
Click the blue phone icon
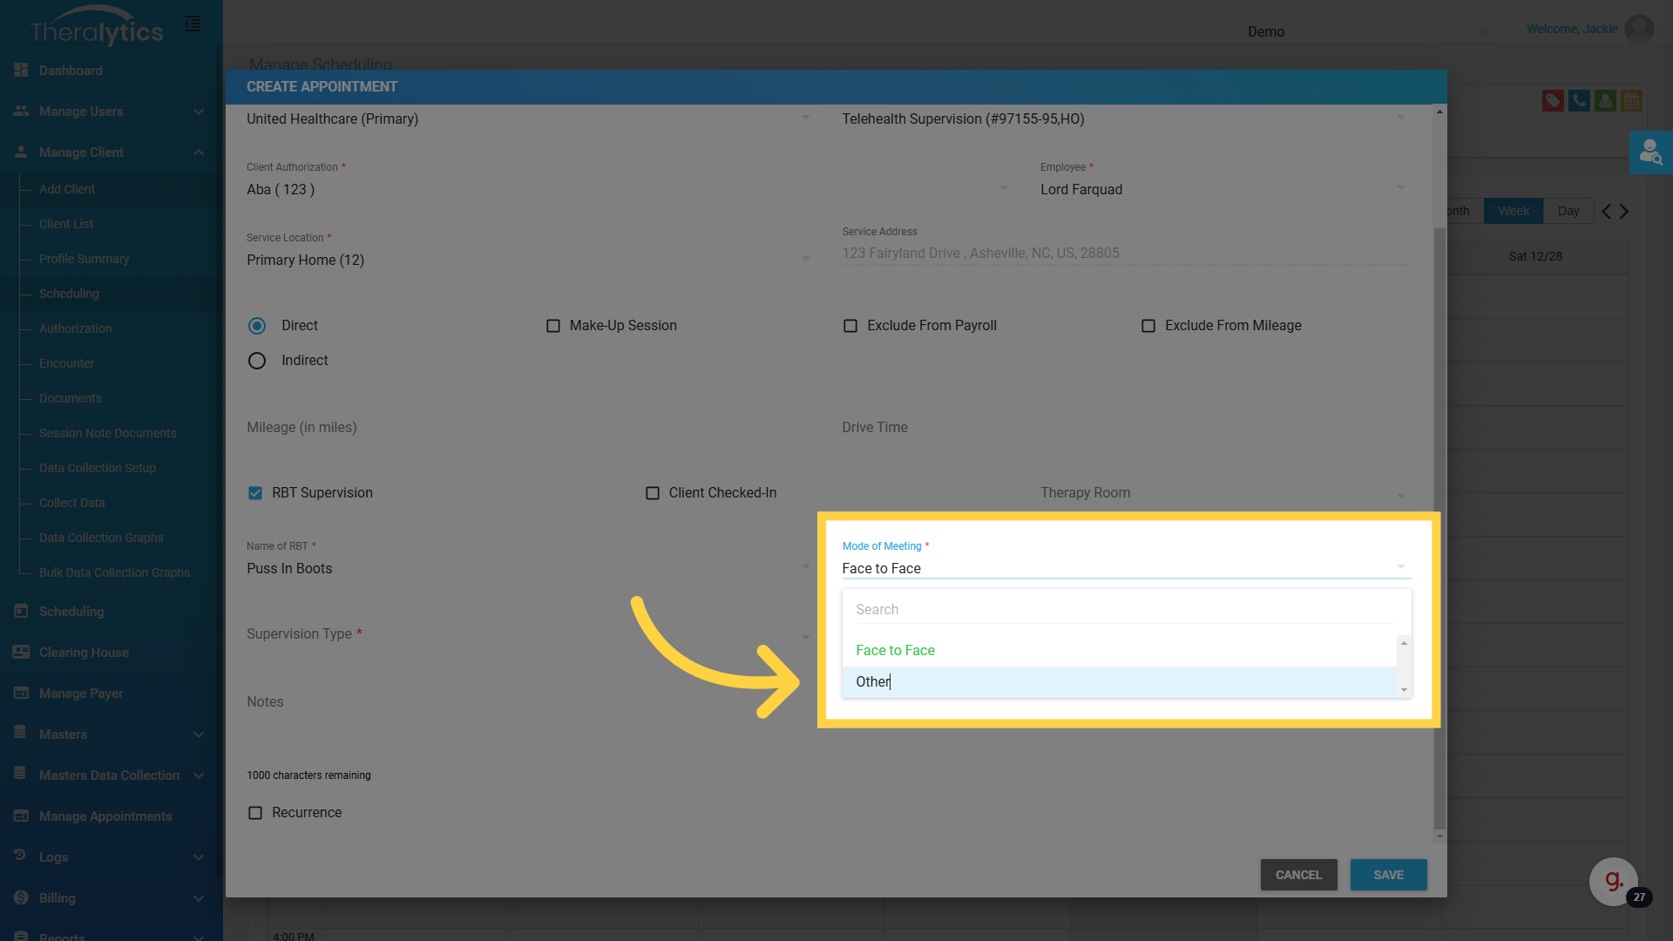click(x=1579, y=101)
